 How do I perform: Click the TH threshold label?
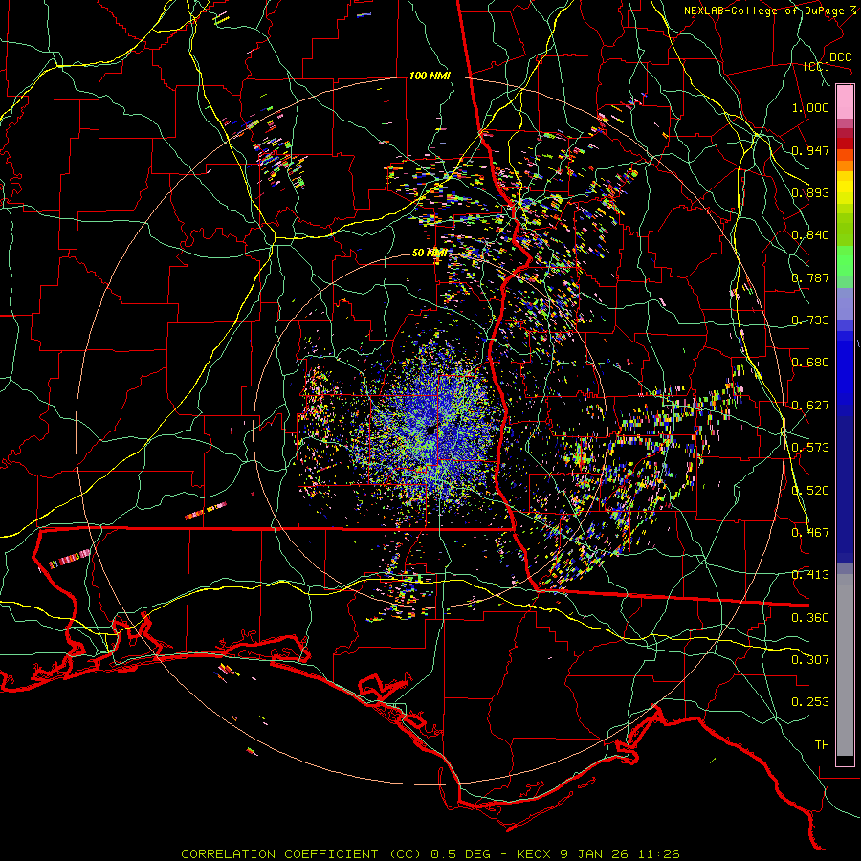822,745
